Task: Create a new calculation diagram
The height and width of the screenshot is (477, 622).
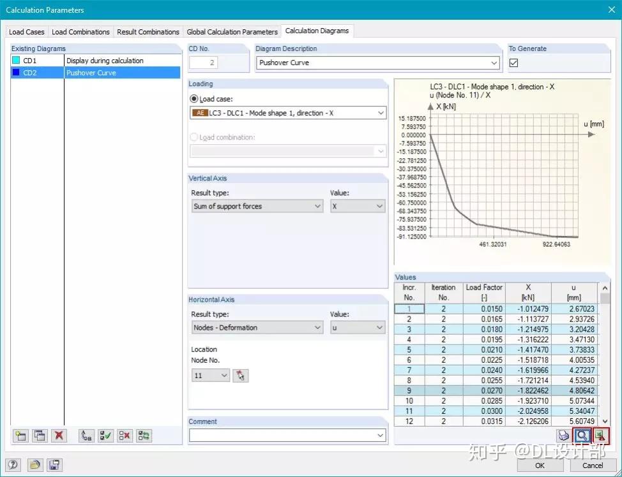Action: (x=20, y=436)
